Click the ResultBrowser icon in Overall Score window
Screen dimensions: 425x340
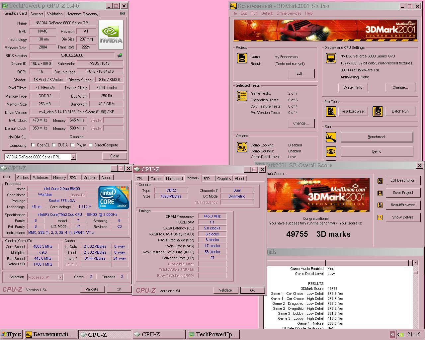point(380,205)
